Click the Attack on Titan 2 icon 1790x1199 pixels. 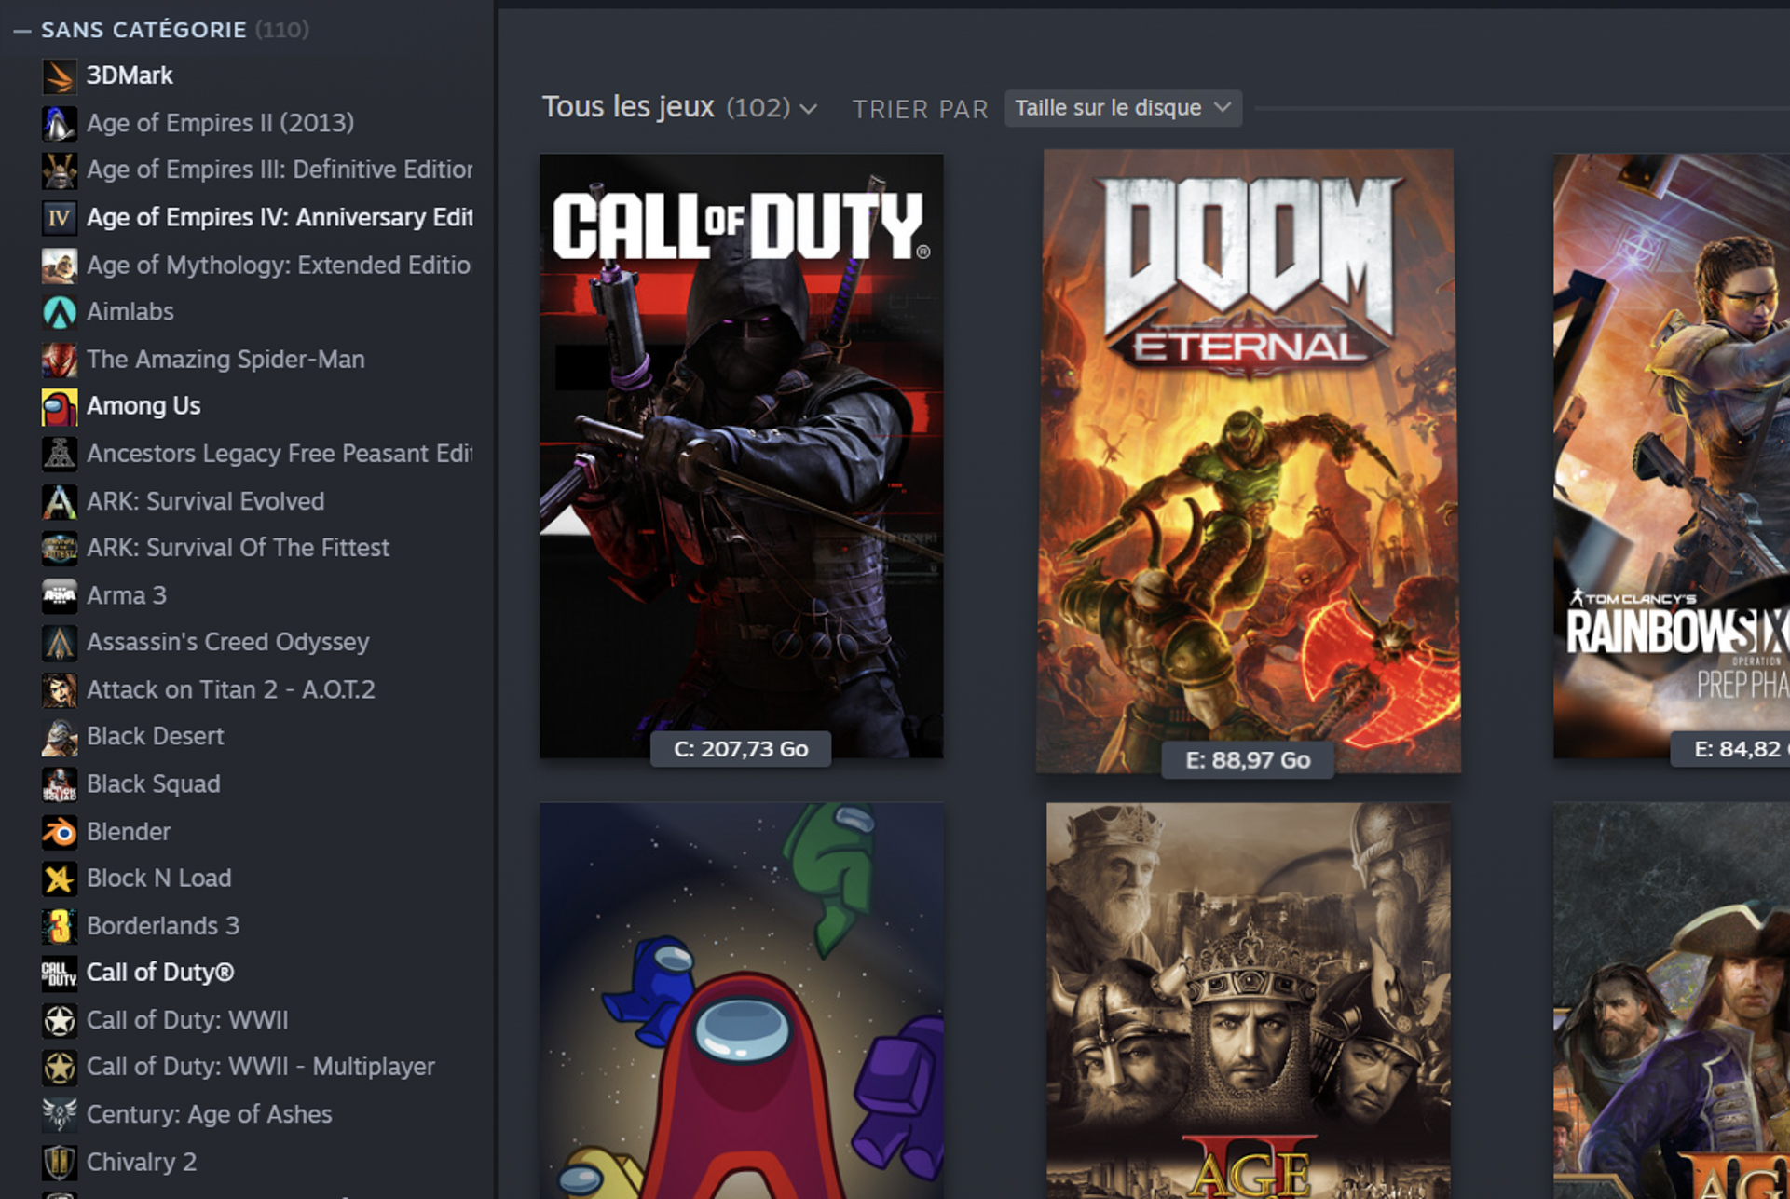click(x=59, y=689)
